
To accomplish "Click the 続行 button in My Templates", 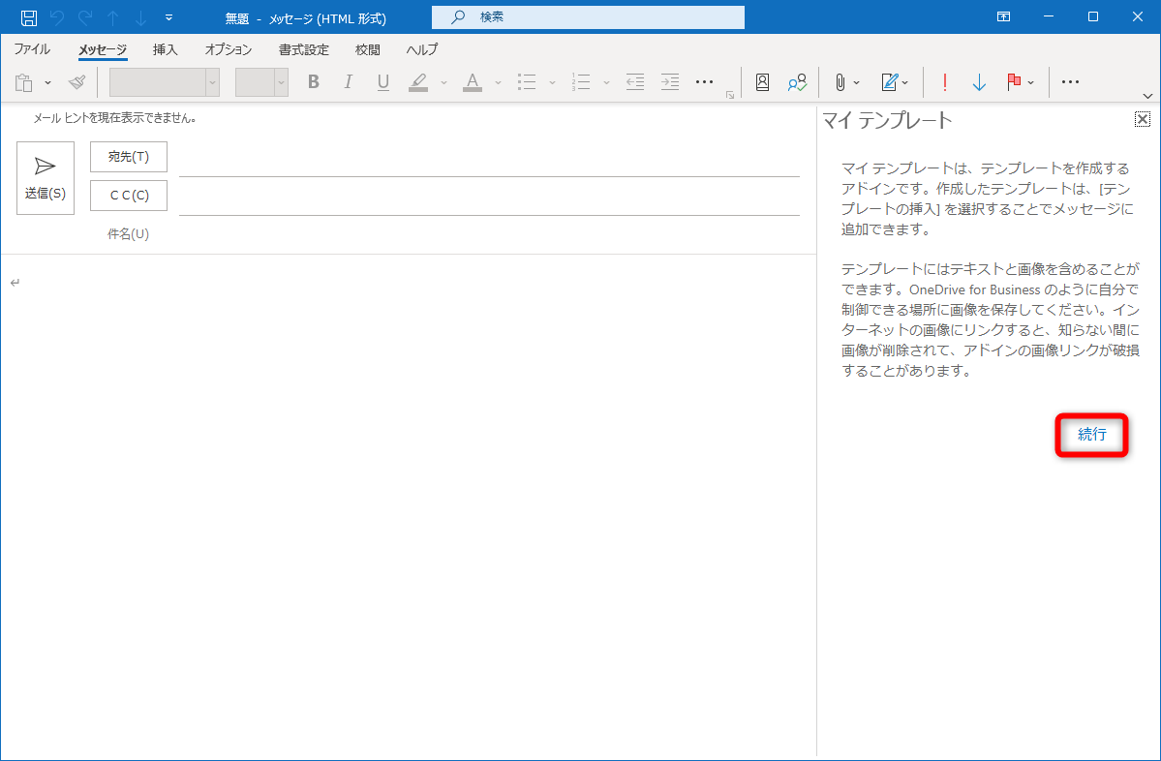I will point(1091,435).
